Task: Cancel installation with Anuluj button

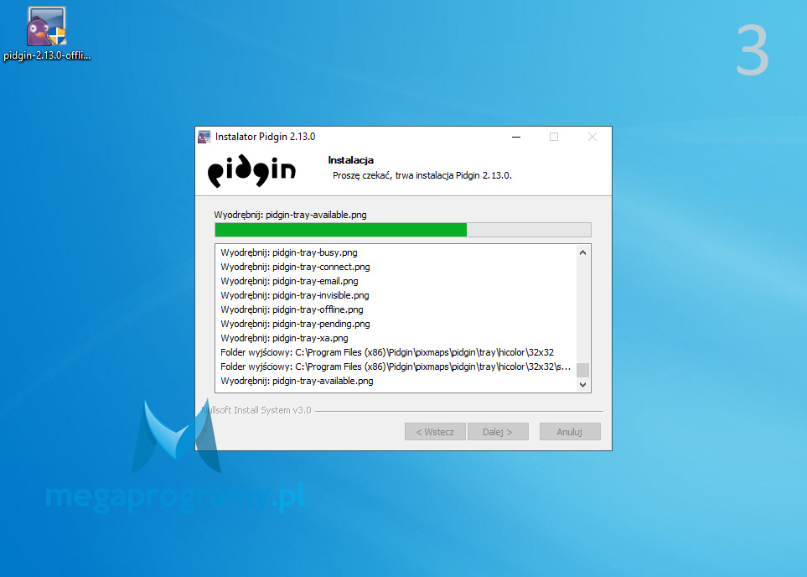Action: [570, 432]
